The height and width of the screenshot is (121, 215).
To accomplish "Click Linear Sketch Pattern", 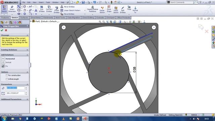I will coord(71,10).
